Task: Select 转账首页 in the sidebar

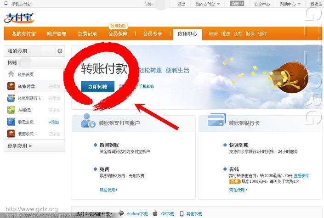Action: point(26,74)
